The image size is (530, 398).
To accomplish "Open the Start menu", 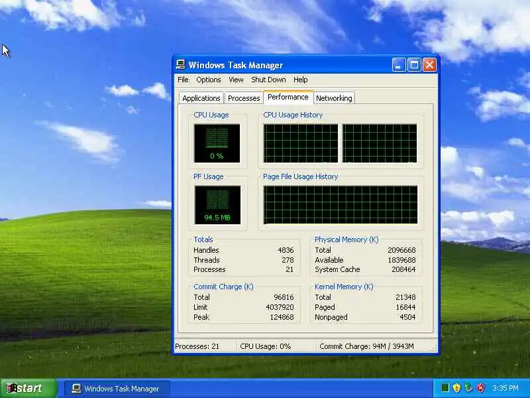I will (28, 388).
